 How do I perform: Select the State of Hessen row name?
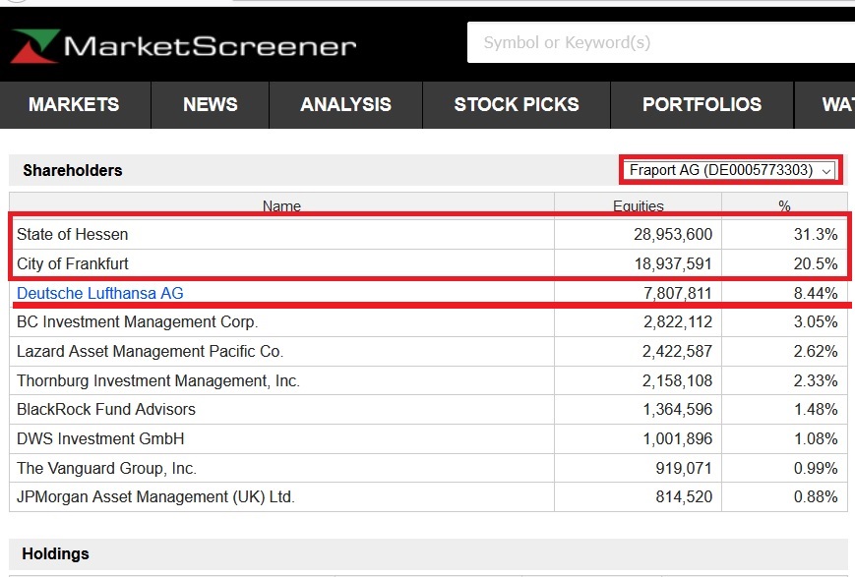coord(73,234)
